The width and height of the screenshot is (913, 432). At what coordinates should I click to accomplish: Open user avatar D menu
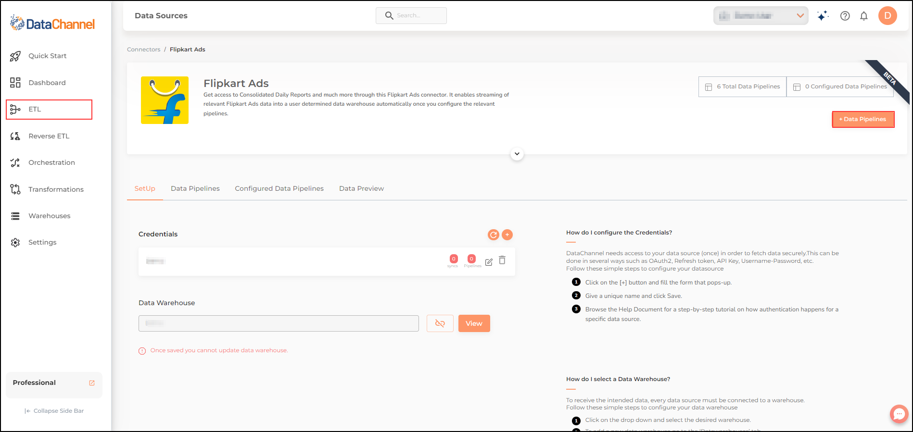[x=888, y=15]
